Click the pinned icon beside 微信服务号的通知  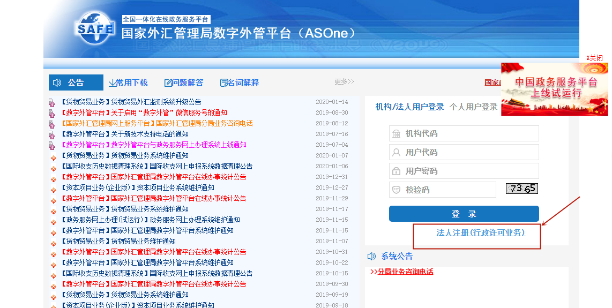(x=52, y=114)
